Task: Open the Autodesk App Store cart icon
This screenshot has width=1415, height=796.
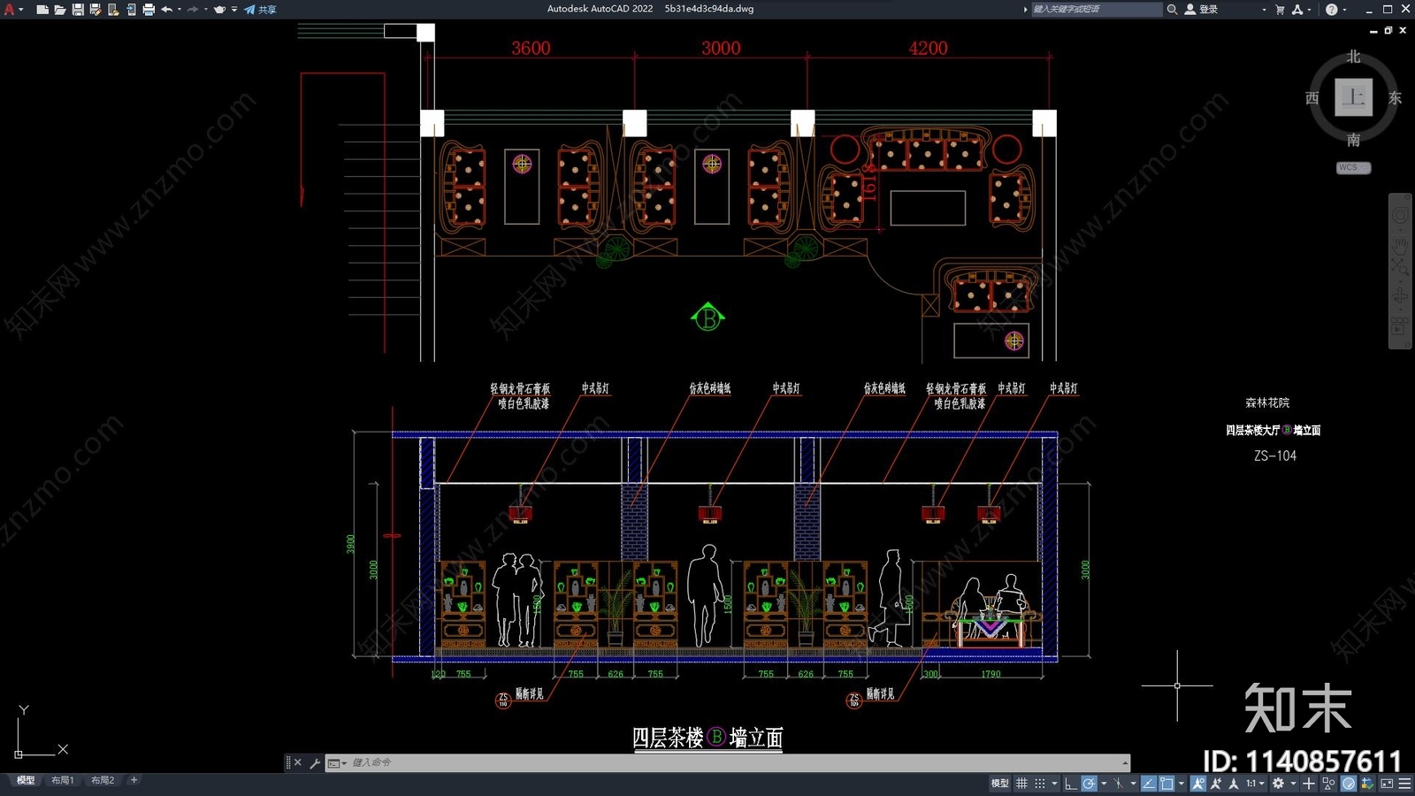Action: [1280, 9]
